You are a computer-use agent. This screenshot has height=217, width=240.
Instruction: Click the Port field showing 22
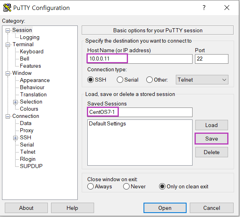coord(212,59)
